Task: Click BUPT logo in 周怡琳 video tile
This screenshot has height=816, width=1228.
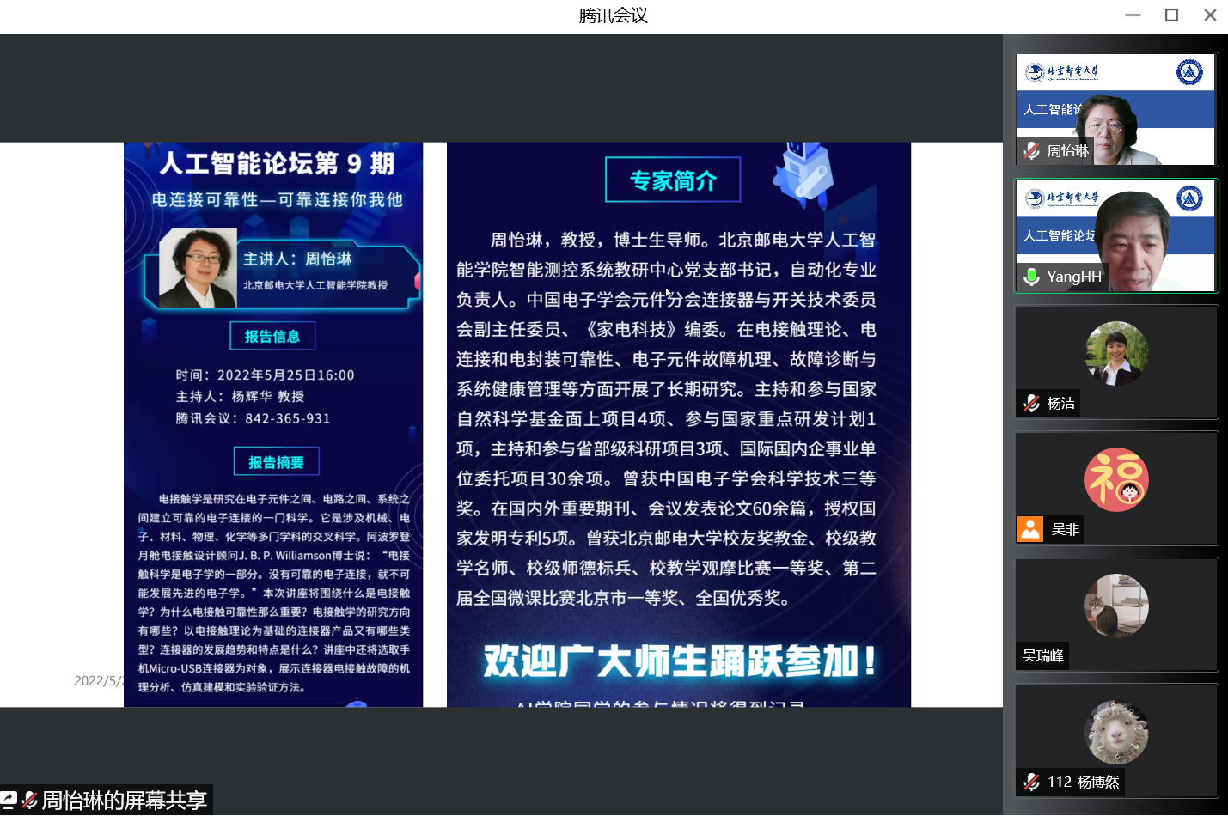Action: (1062, 72)
